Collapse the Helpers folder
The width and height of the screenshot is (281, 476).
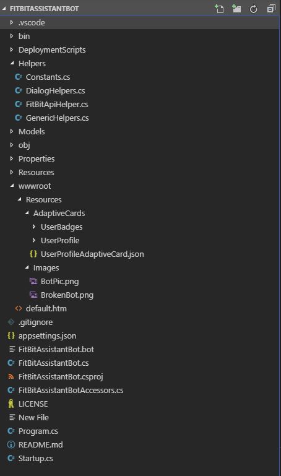pyautogui.click(x=12, y=63)
